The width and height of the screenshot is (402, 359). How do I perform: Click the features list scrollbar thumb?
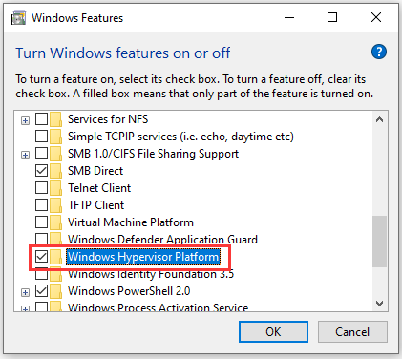coord(379,242)
